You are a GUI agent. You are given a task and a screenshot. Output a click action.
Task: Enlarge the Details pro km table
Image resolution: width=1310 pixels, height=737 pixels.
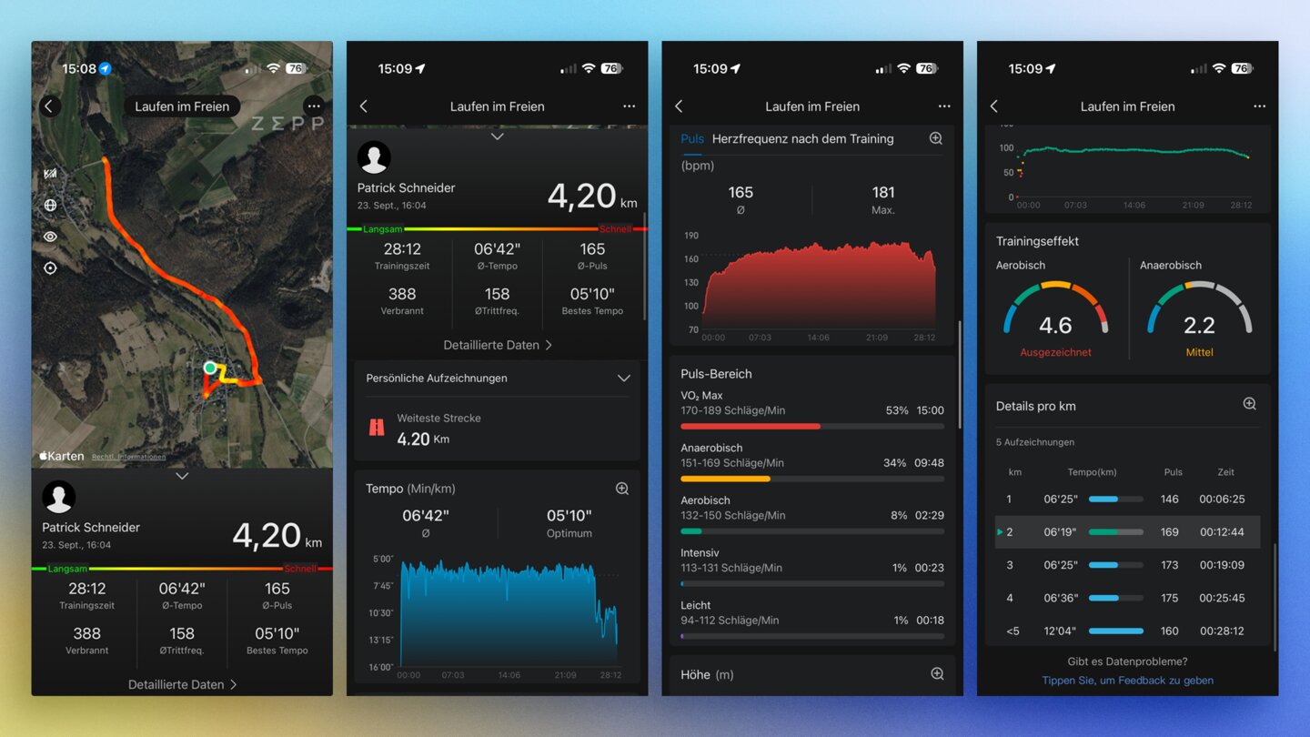click(1250, 404)
